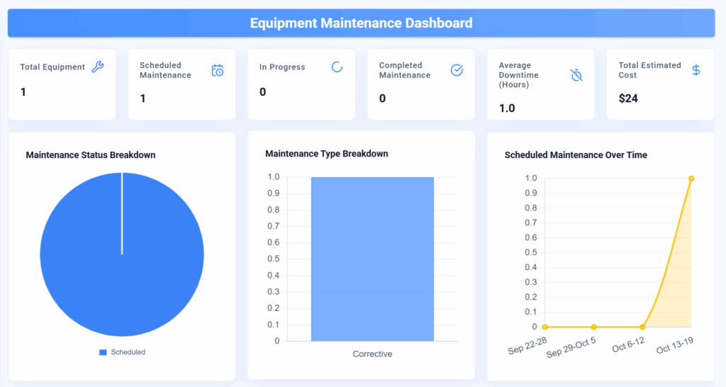Viewport: 726px width, 387px height.
Task: Click the Scheduled legend label under the pie chart
Action: coord(128,352)
